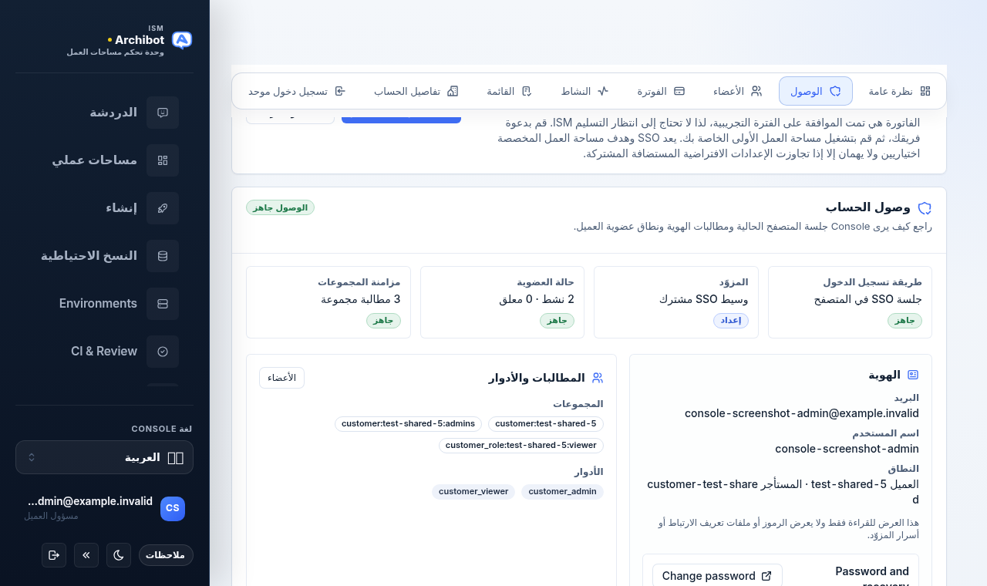This screenshot has width=987, height=586.
Task: Click the 3 مطالبة مجموعة value
Action: tap(361, 299)
